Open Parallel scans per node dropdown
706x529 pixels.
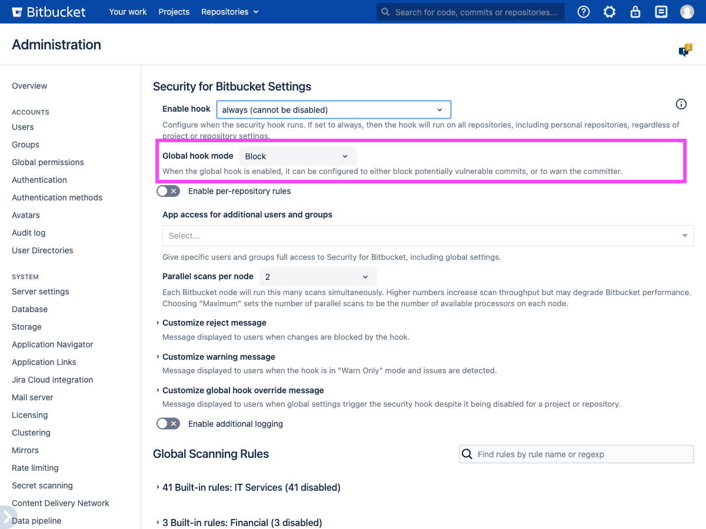tap(318, 277)
